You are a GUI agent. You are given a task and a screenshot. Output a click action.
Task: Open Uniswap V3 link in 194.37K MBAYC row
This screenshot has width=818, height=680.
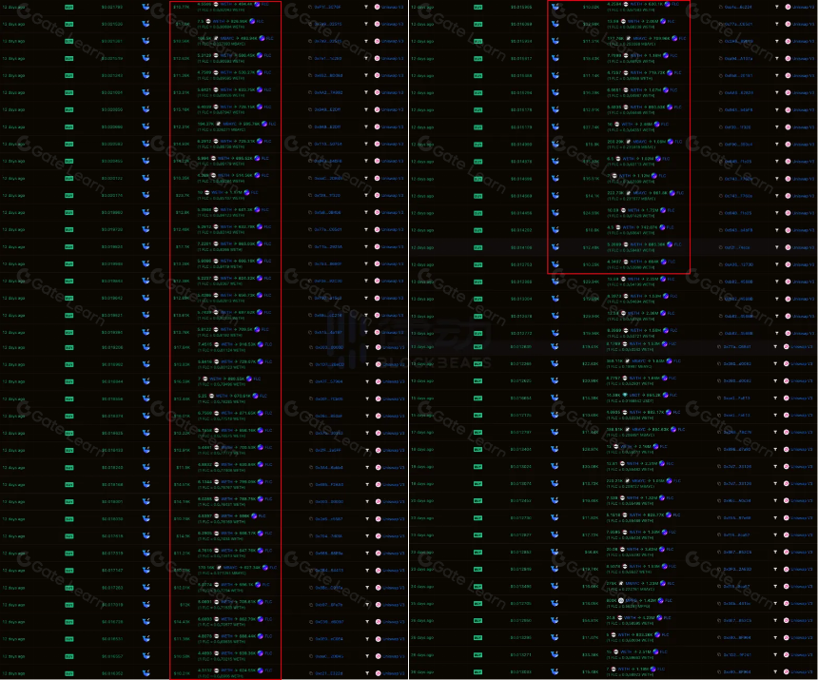click(x=393, y=126)
